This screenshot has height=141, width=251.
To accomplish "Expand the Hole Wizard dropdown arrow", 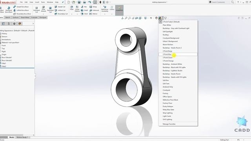I will tap(44, 14).
